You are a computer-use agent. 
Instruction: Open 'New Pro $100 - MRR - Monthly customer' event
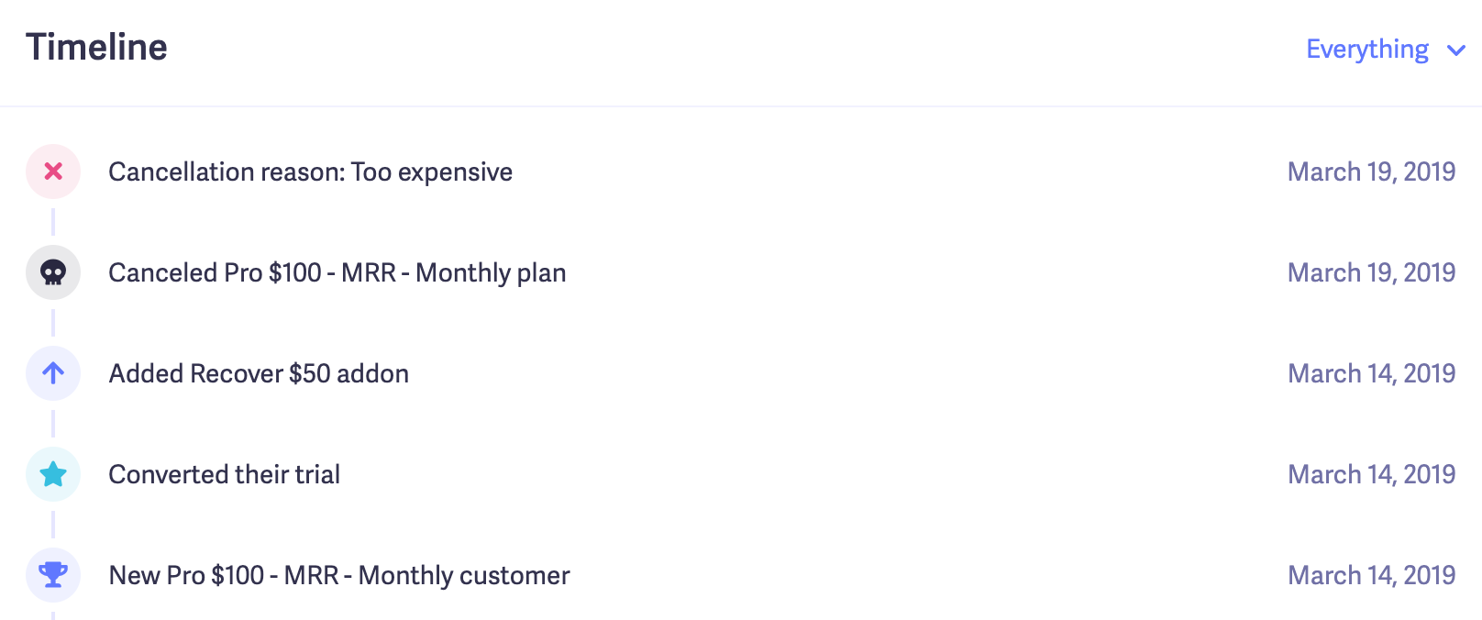pyautogui.click(x=339, y=576)
